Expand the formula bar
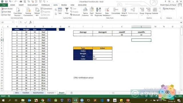 tap(181, 22)
